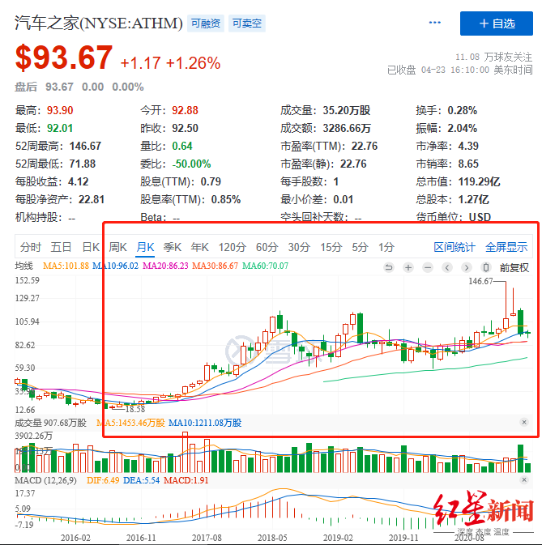
Task: Click the 可融资 tag
Action: coord(206,23)
